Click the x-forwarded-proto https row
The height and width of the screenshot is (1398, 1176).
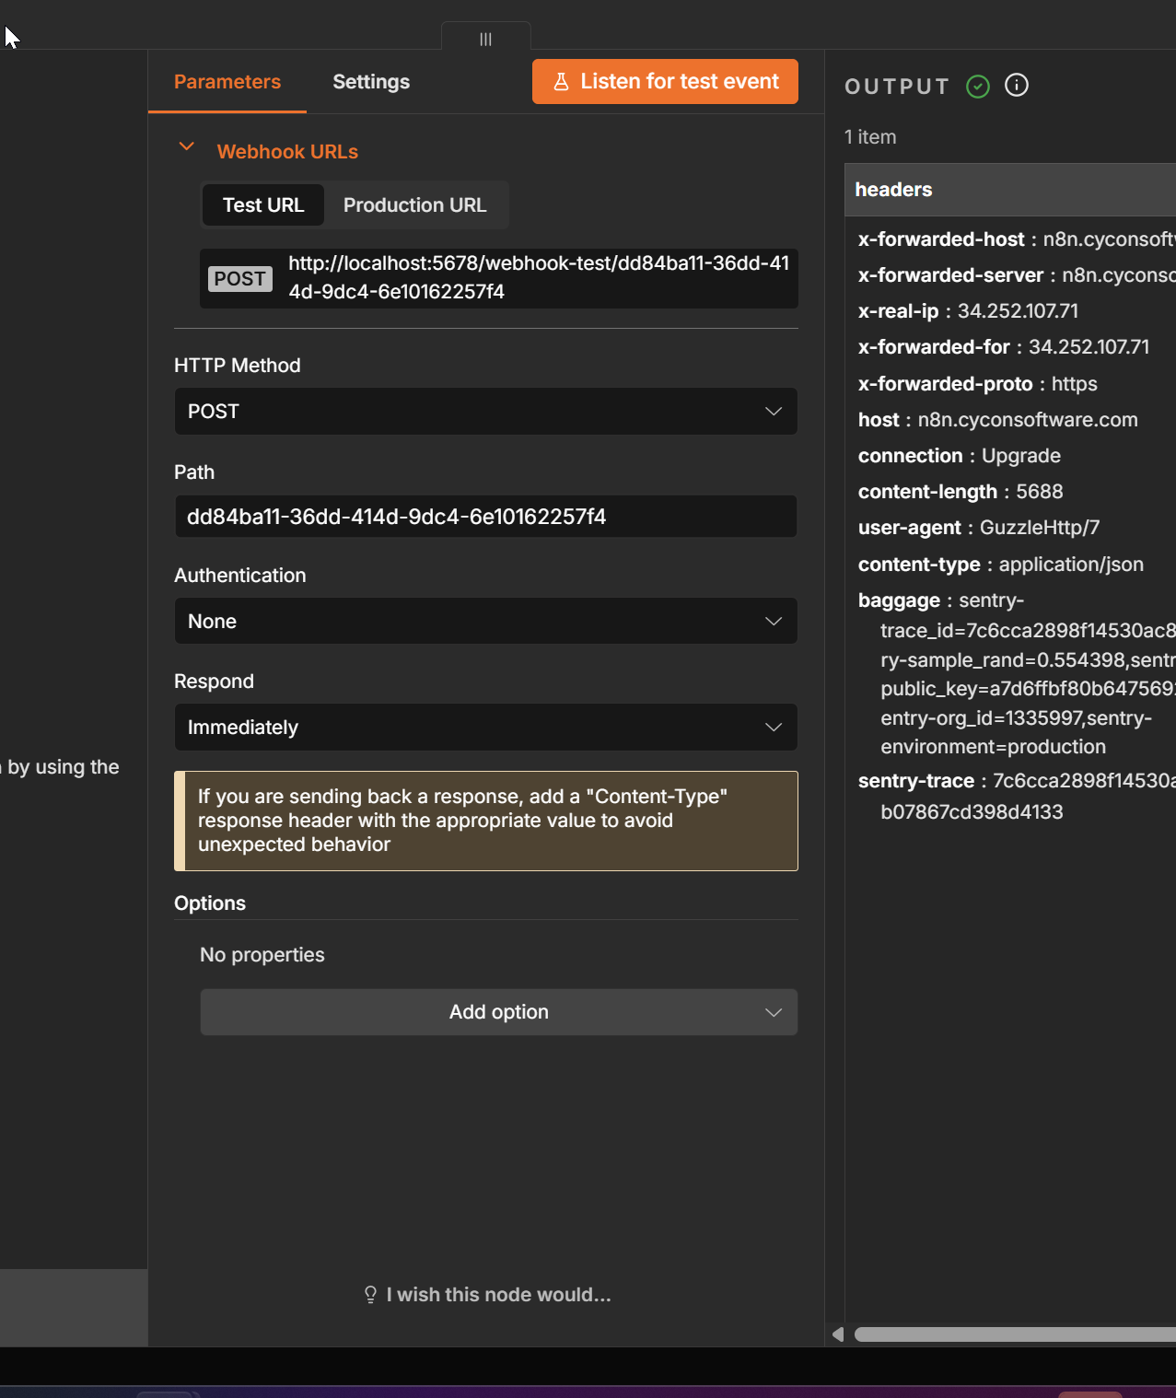pyautogui.click(x=977, y=384)
